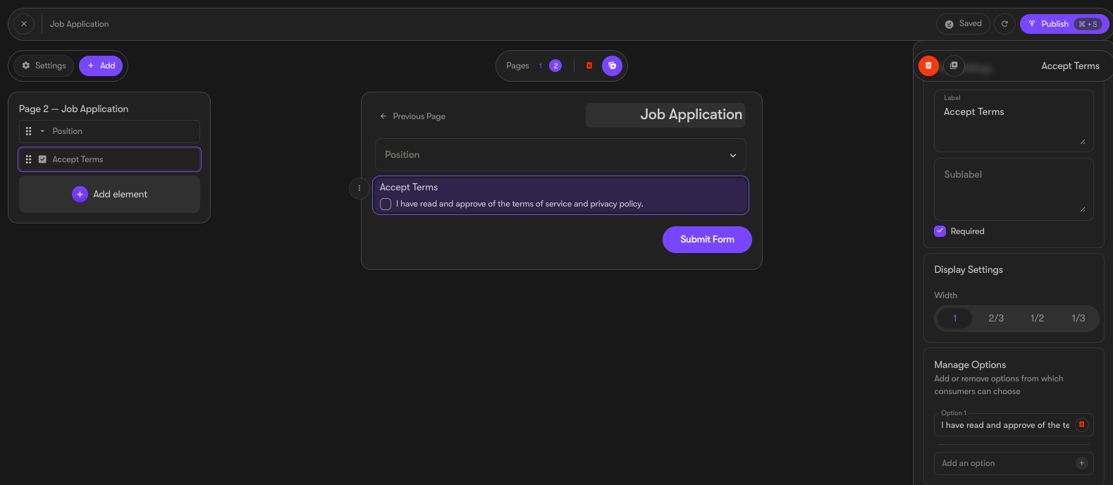Click the Add element button
Screen dimensions: 1113x485
click(109, 194)
